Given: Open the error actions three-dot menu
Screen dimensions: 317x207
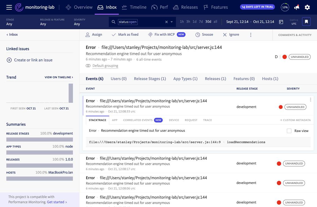Looking at the screenshot, I should tap(251, 35).
